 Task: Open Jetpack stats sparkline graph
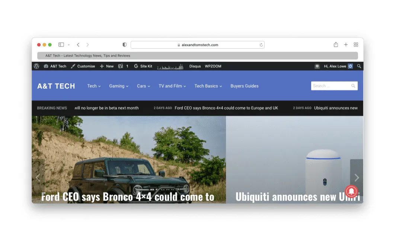click(170, 67)
